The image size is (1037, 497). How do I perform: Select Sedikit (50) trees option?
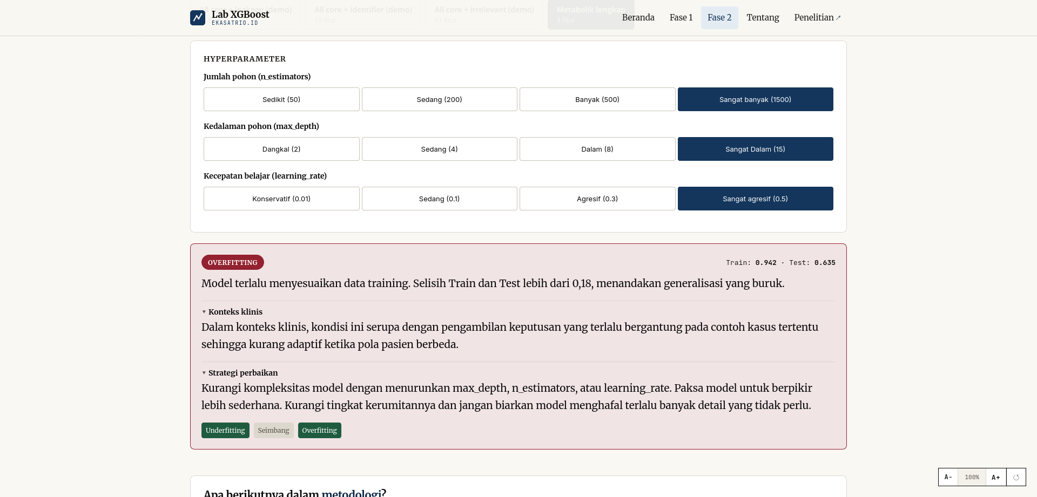(281, 99)
